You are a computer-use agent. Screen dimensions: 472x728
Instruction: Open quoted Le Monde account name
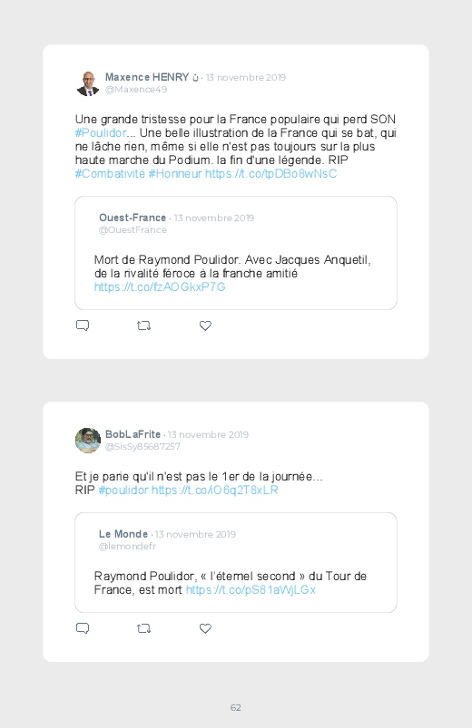tap(123, 534)
